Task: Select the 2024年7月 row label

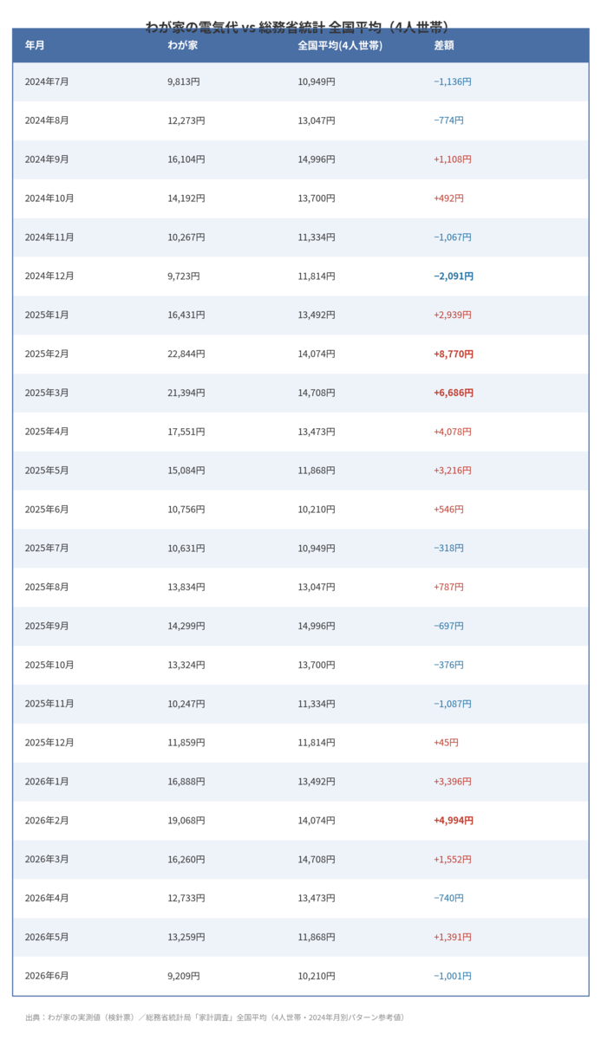Action: point(47,81)
